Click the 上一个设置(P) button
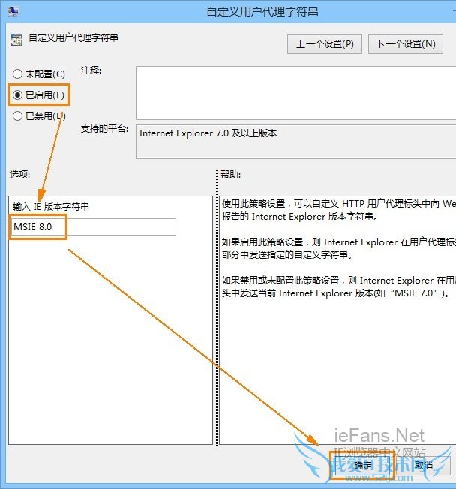Viewport: 456px width, 489px height. click(x=325, y=44)
